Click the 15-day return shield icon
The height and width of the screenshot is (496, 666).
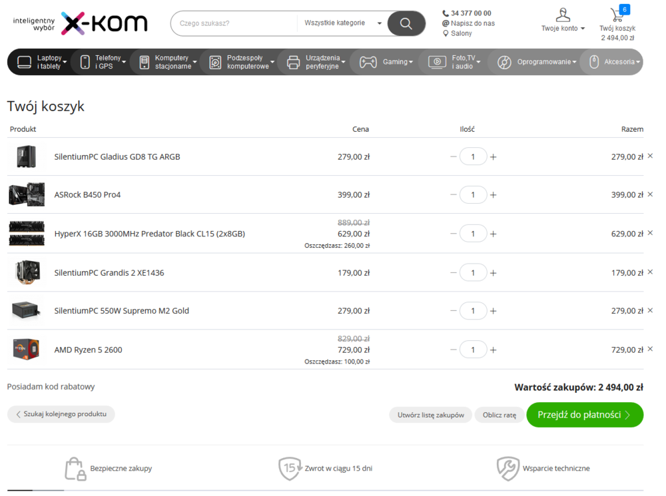click(x=290, y=469)
